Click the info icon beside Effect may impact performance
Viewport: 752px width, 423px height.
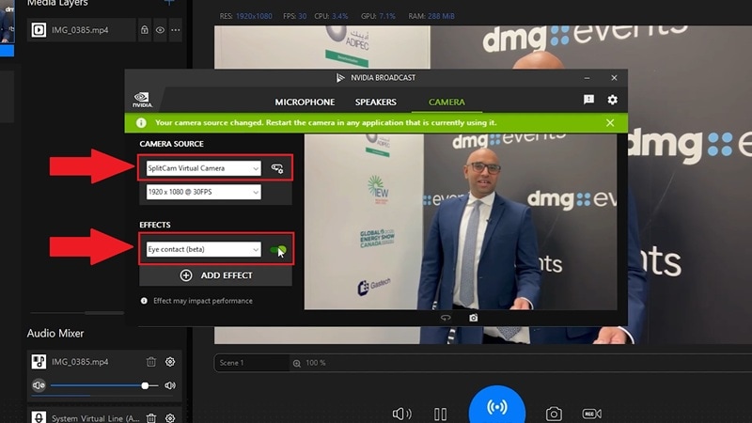[144, 301]
